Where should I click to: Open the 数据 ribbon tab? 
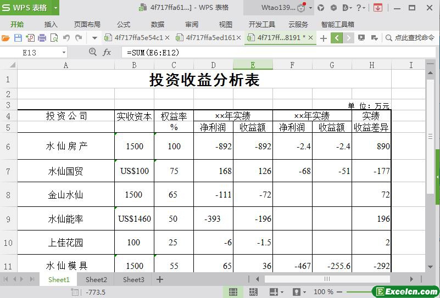click(x=158, y=24)
